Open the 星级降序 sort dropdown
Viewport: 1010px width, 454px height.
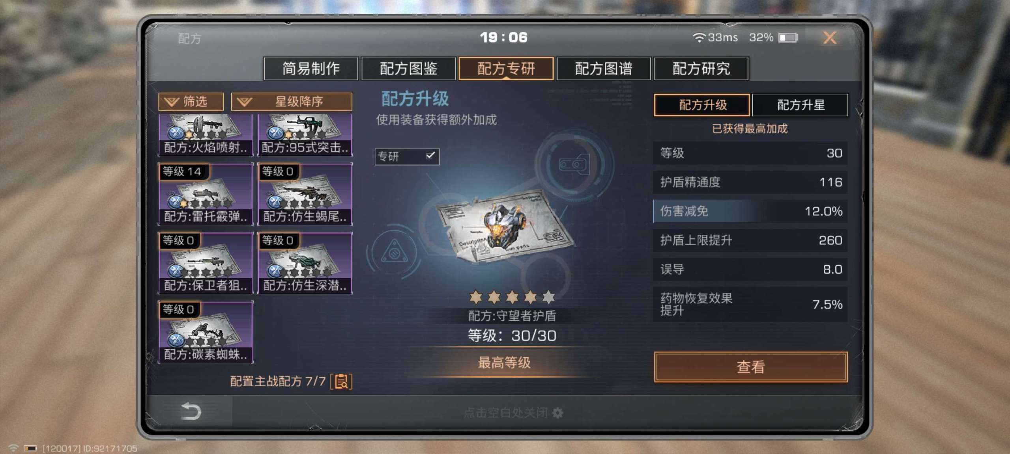[292, 102]
